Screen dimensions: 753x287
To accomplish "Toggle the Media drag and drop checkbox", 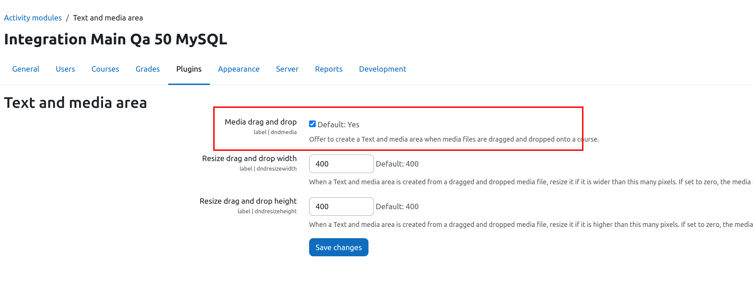I will (312, 124).
